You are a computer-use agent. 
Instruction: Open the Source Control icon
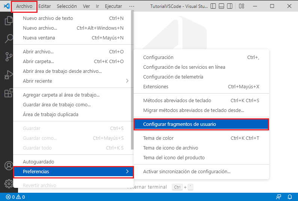click(x=9, y=57)
